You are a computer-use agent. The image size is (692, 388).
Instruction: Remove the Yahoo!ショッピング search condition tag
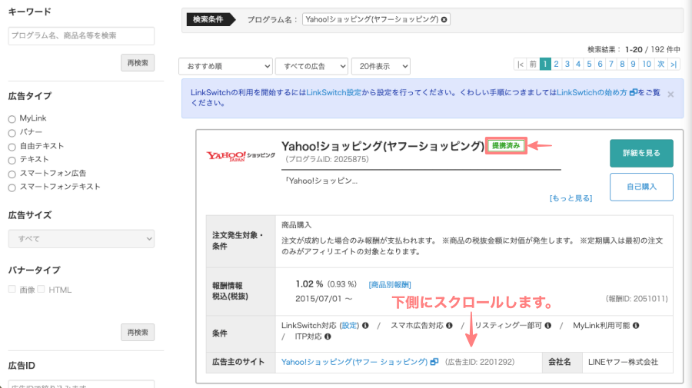click(444, 19)
